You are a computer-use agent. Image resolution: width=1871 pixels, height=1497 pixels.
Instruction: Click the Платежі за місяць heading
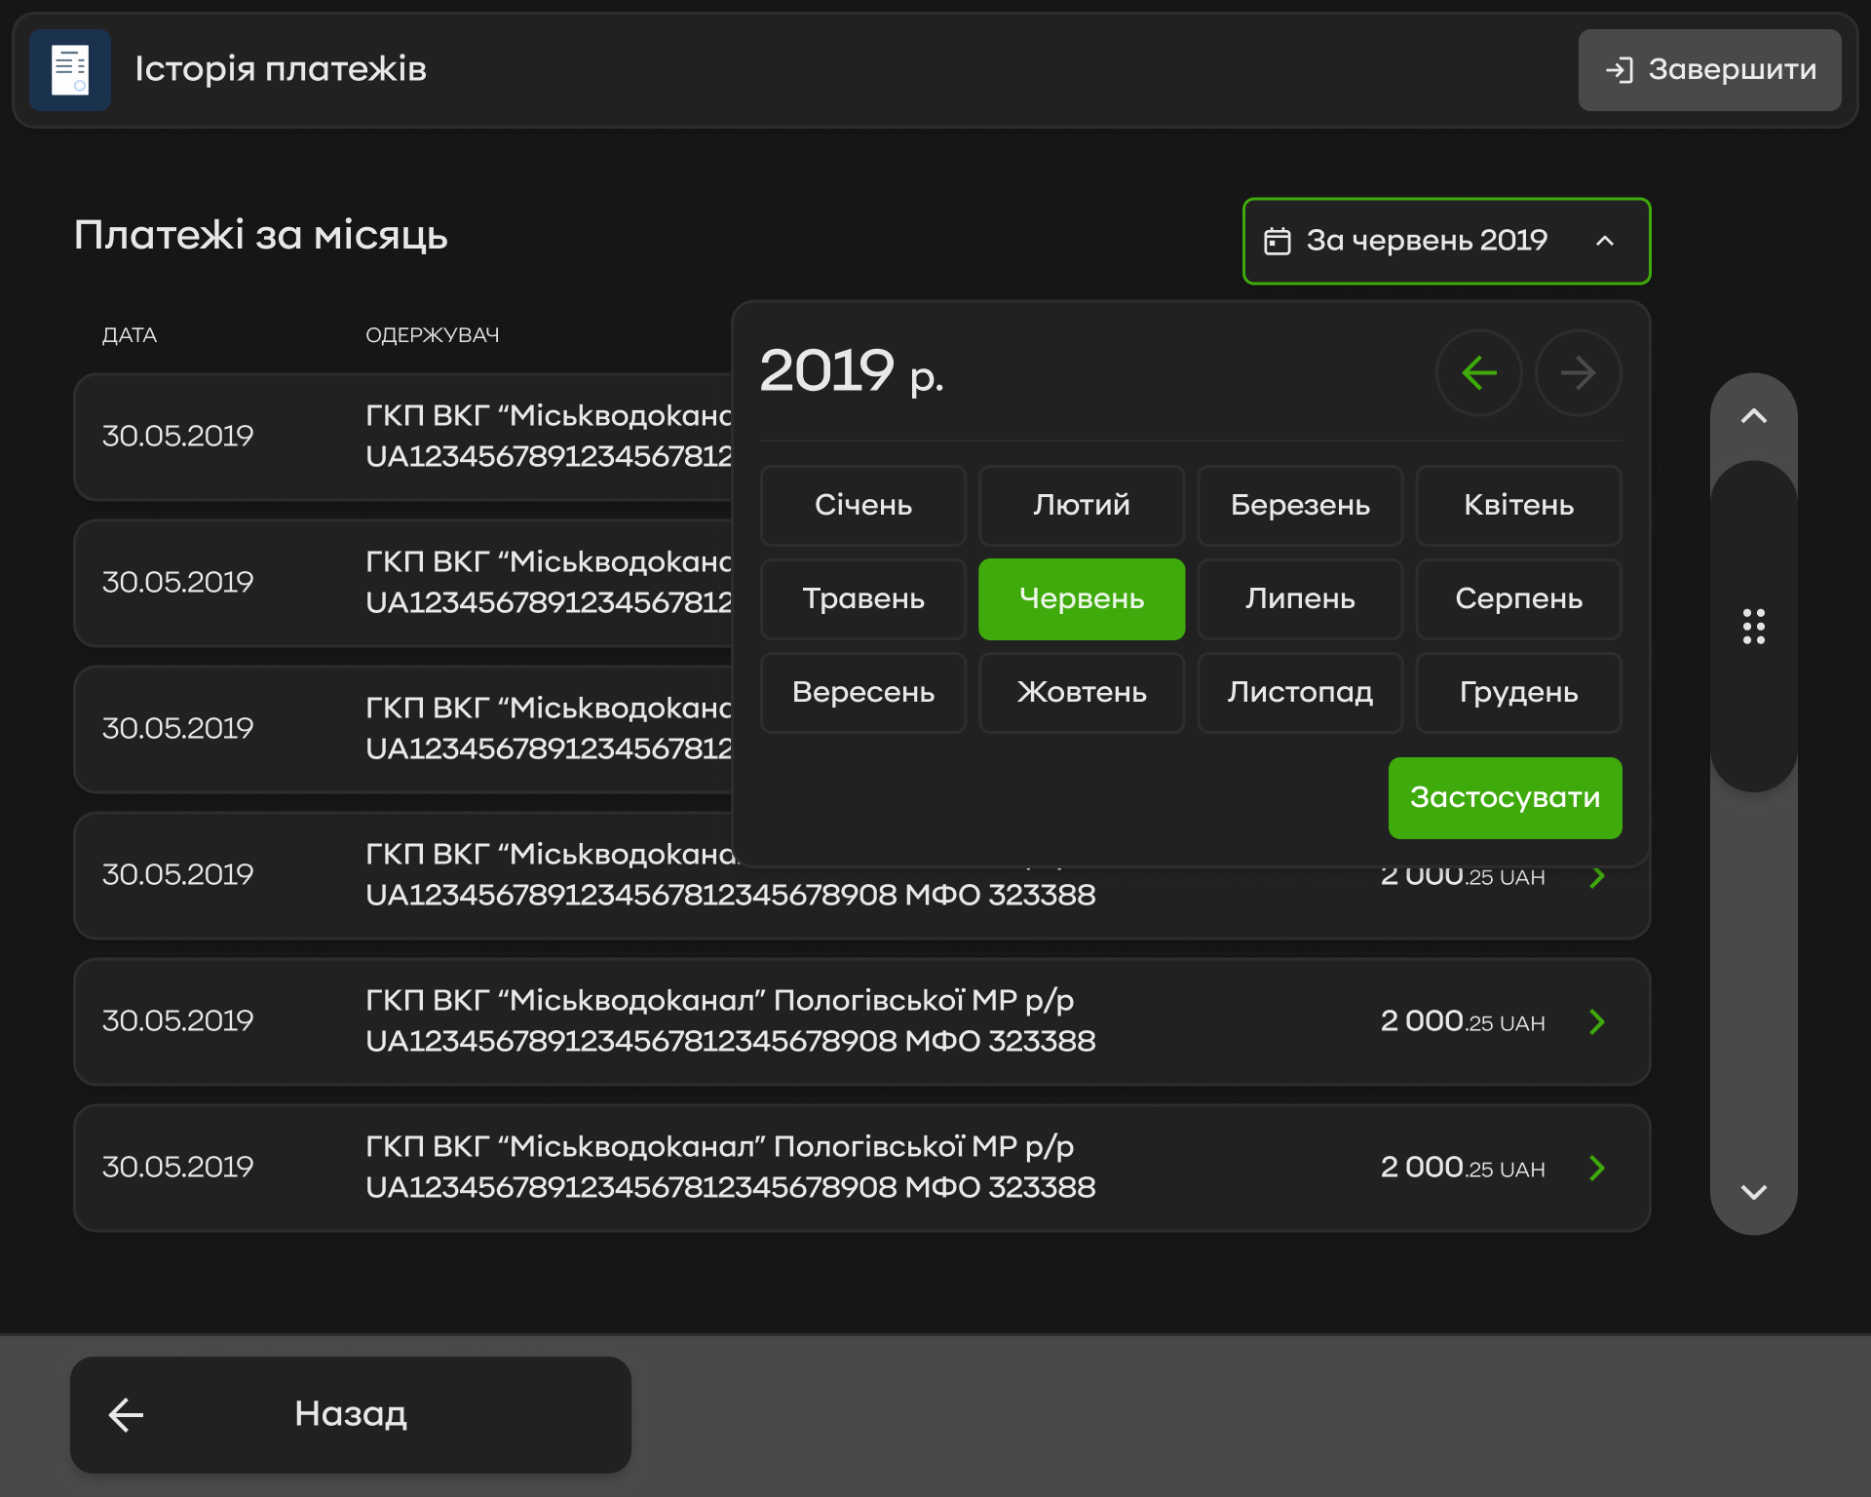pos(261,236)
